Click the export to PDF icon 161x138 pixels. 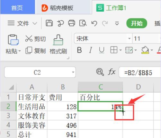60,23
